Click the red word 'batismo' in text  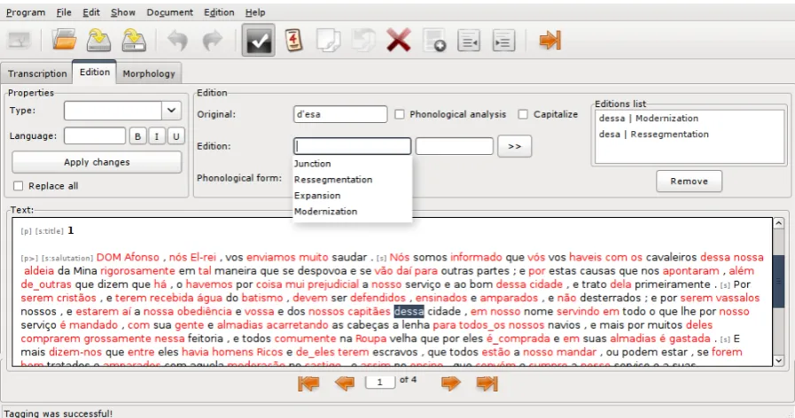262,298
